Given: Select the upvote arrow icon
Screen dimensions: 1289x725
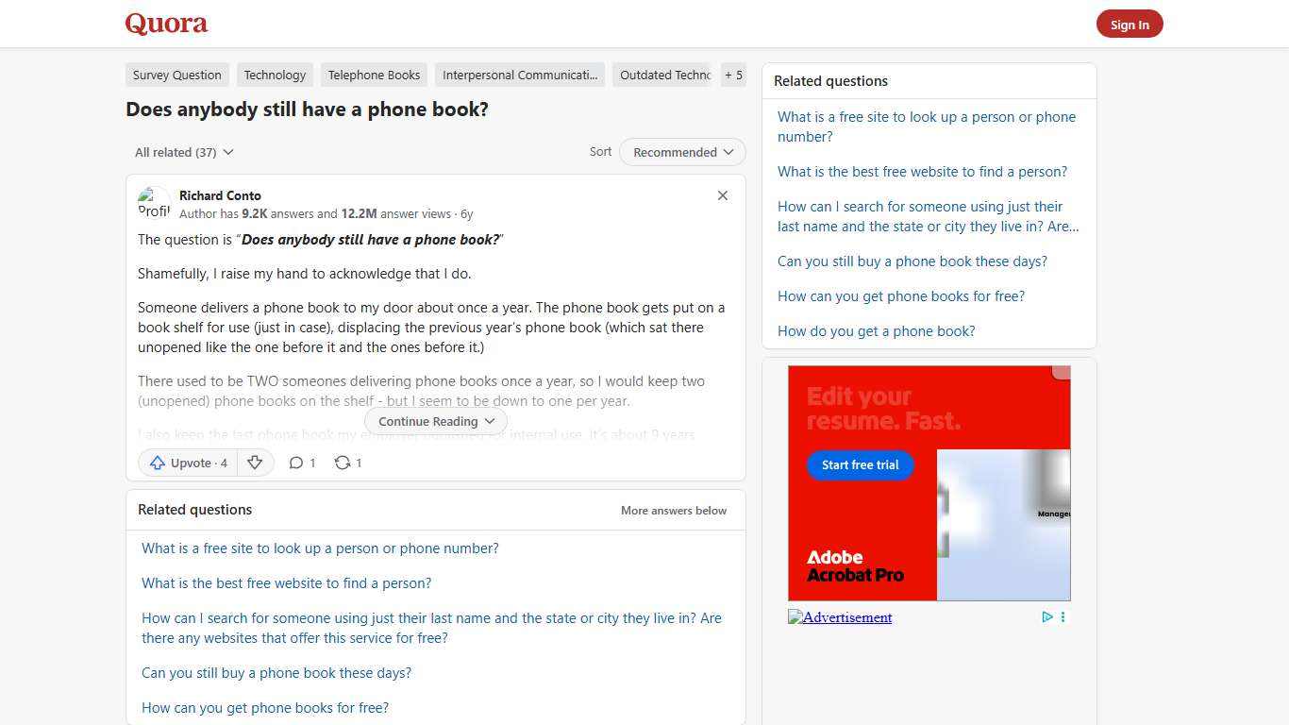Looking at the screenshot, I should [159, 463].
